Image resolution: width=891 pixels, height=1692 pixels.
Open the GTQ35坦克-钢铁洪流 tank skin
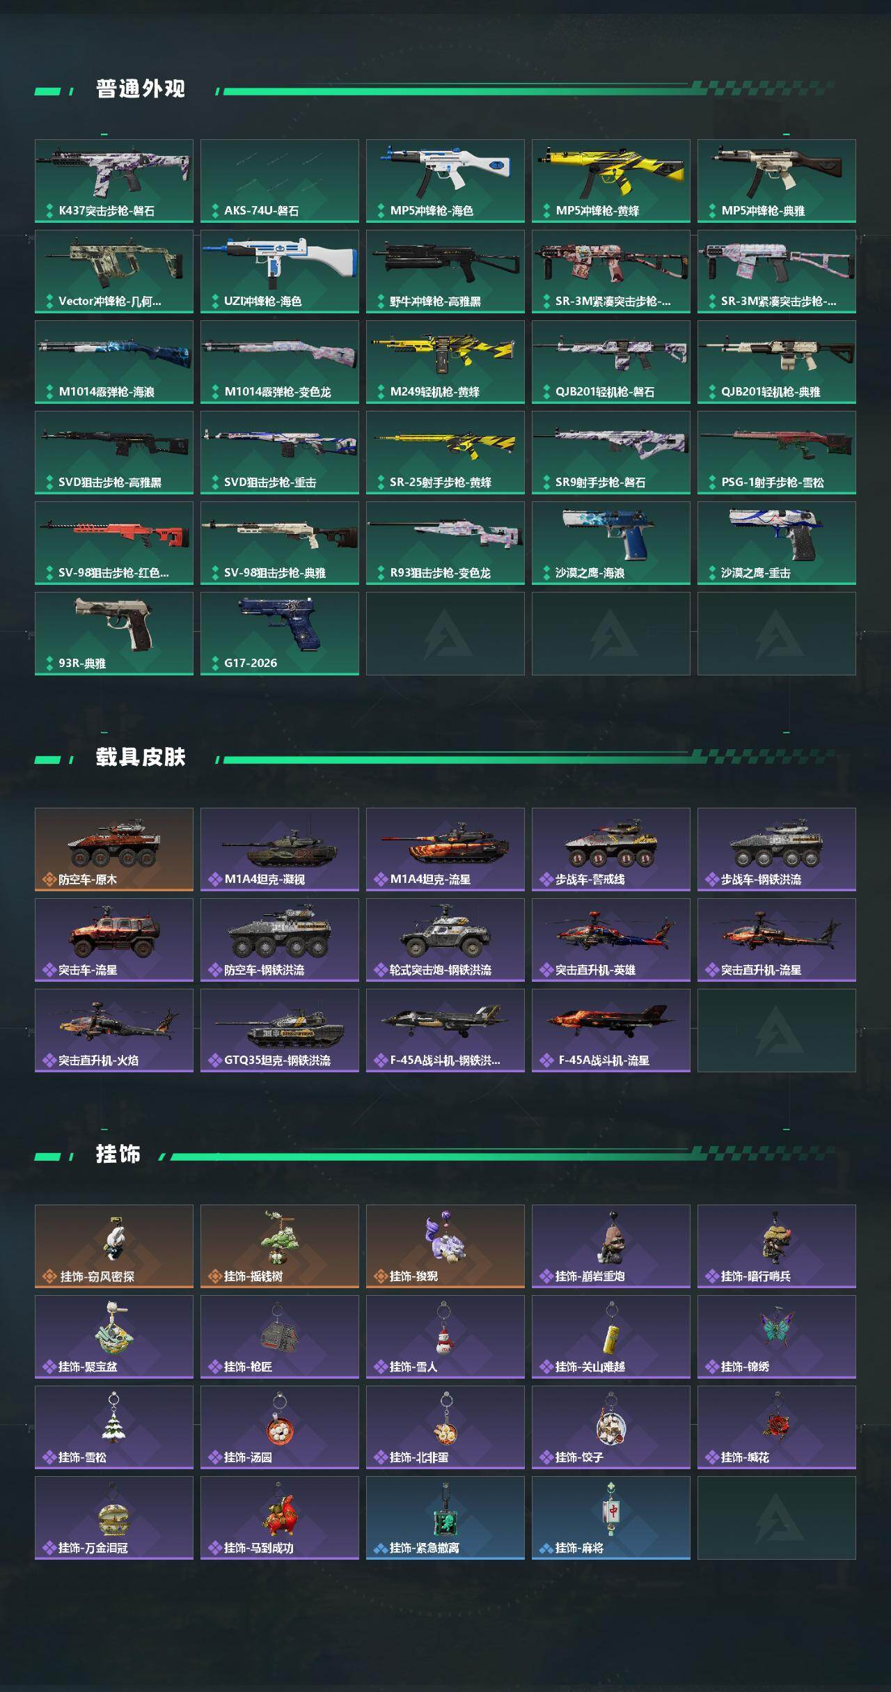pyautogui.click(x=280, y=1031)
